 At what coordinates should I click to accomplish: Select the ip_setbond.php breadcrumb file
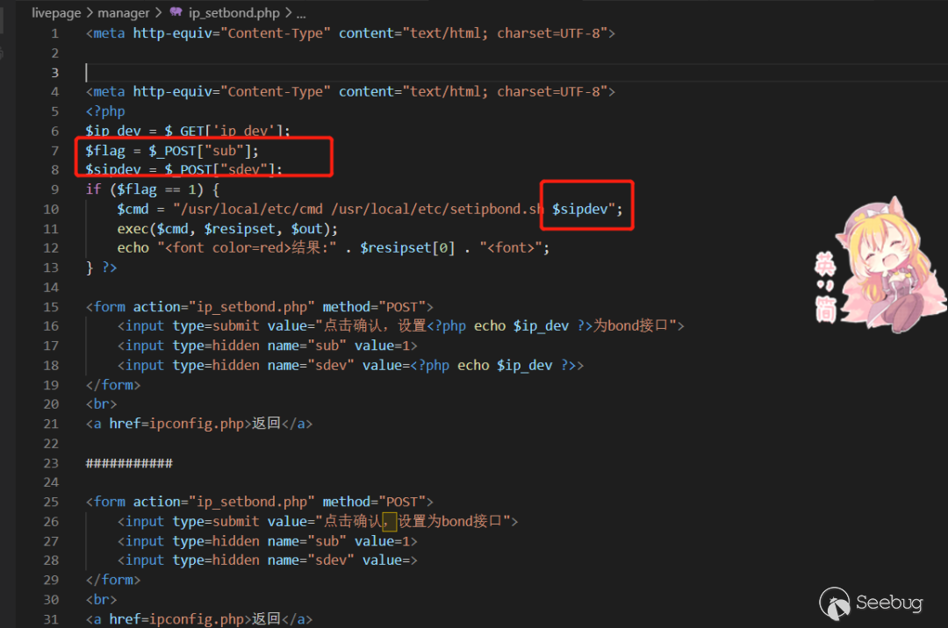(x=234, y=12)
